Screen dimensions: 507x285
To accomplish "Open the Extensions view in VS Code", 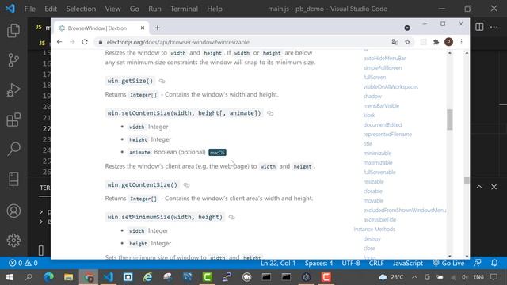I will click(x=13, y=120).
